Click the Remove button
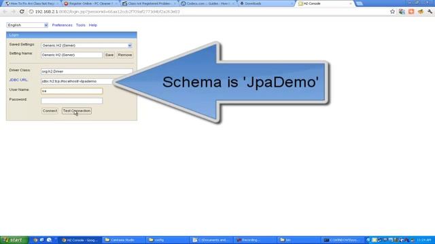This screenshot has width=435, height=244. 125,55
